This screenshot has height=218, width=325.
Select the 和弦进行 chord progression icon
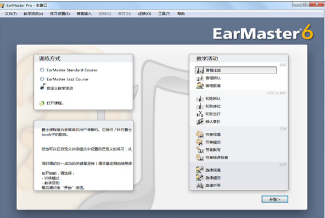click(x=200, y=114)
